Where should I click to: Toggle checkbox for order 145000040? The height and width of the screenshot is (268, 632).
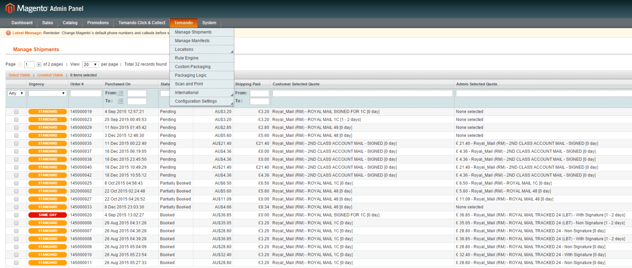(16, 167)
